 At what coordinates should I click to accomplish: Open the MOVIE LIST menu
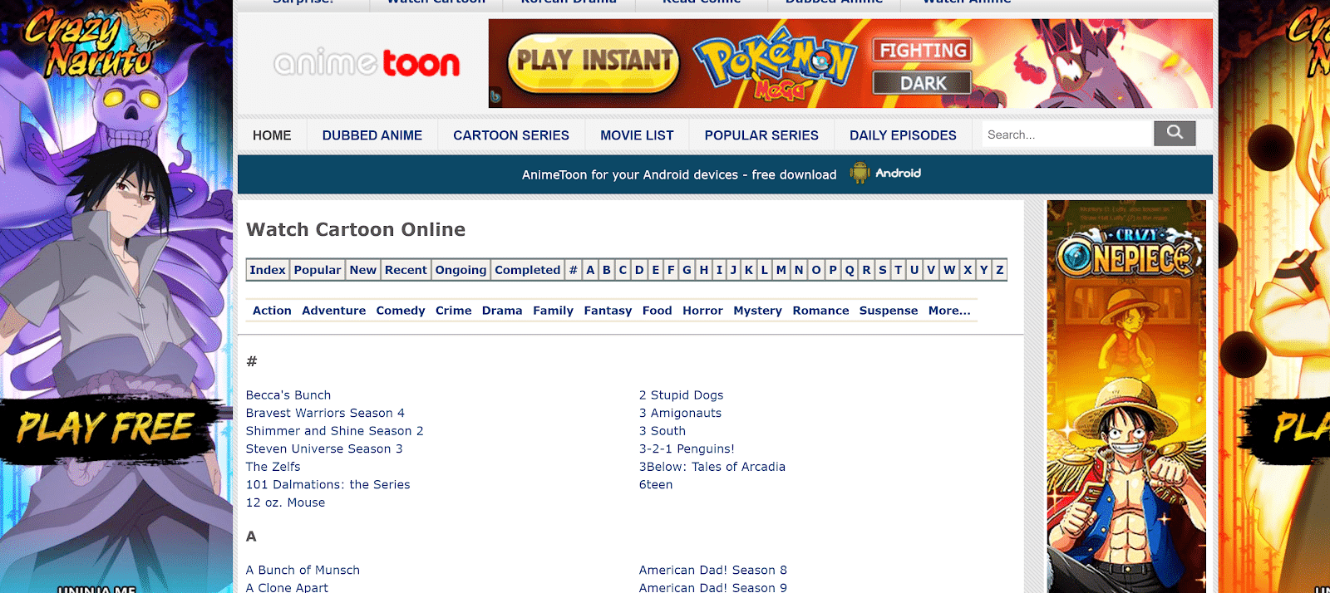[x=637, y=135]
